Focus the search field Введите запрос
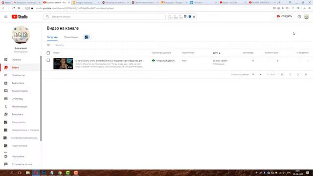Screen dimensions: 313x176 [104, 17]
